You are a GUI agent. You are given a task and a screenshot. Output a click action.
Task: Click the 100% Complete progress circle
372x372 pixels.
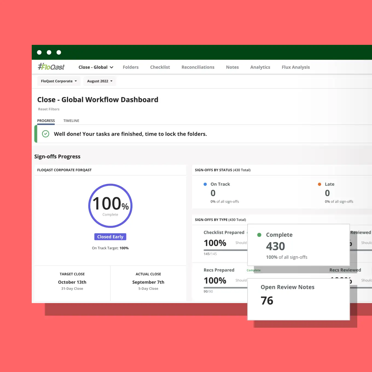tap(110, 206)
